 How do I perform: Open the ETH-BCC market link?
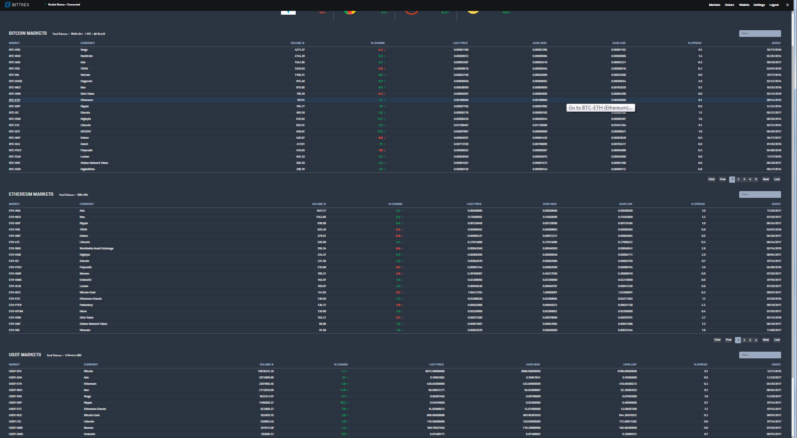[x=15, y=293]
